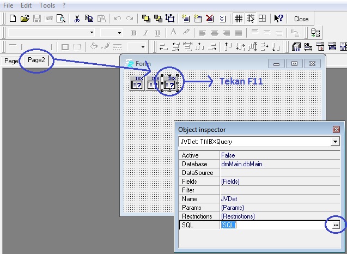Bring selected object to front
This screenshot has height=254, width=347.
[x=146, y=19]
